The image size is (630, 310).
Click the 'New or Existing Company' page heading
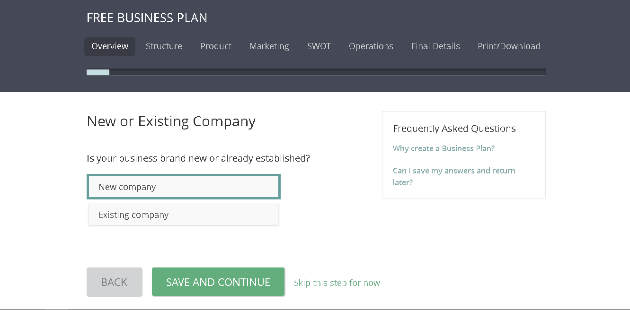click(170, 121)
